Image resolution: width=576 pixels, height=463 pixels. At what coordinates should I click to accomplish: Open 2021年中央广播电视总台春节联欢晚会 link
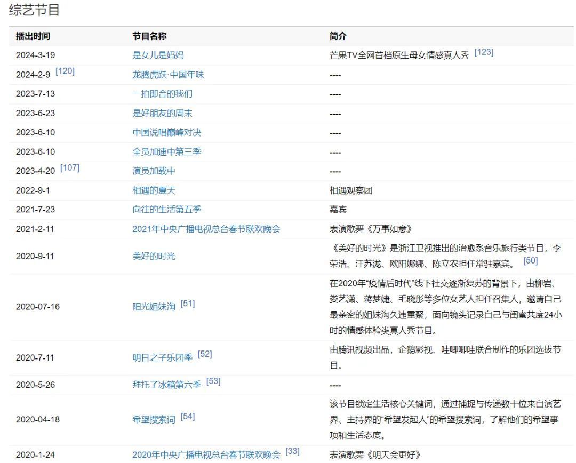tap(206, 229)
